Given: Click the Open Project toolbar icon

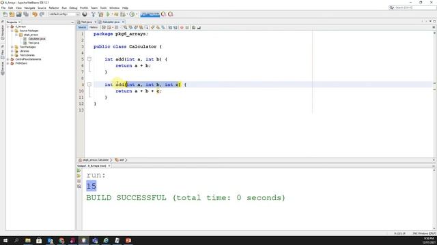Looking at the screenshot, I should click(19, 14).
